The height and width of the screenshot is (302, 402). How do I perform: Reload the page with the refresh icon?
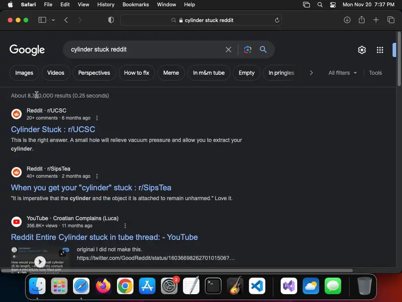277,20
